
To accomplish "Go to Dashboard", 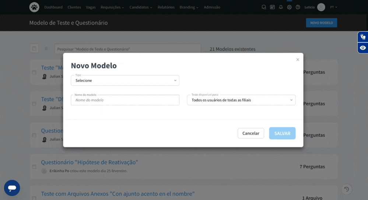I will pos(53,7).
